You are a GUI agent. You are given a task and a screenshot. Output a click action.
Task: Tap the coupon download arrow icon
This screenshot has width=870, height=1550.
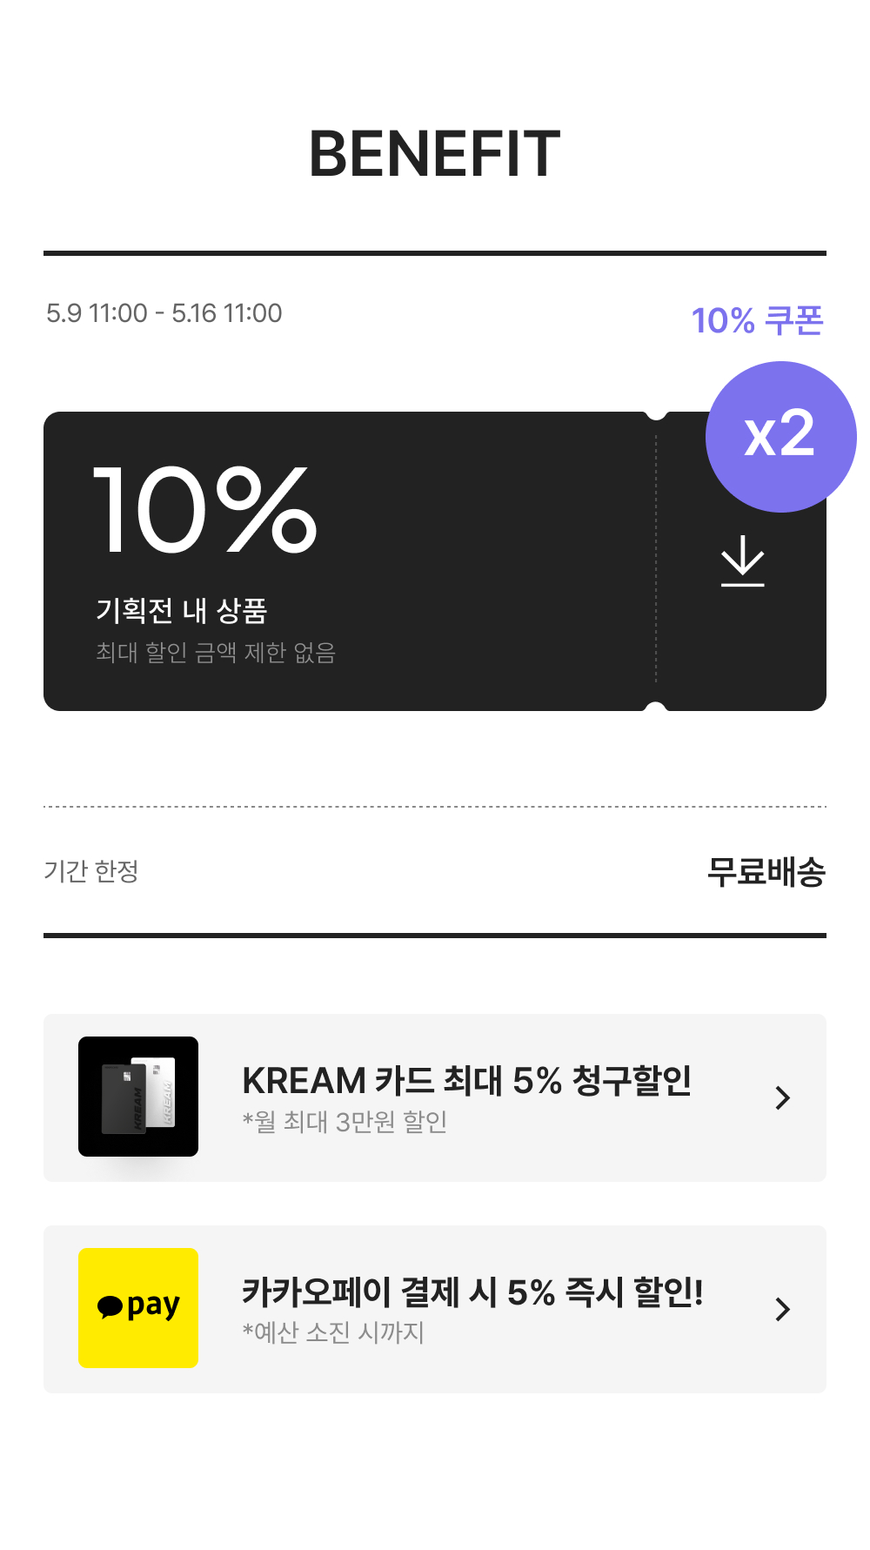coord(742,561)
